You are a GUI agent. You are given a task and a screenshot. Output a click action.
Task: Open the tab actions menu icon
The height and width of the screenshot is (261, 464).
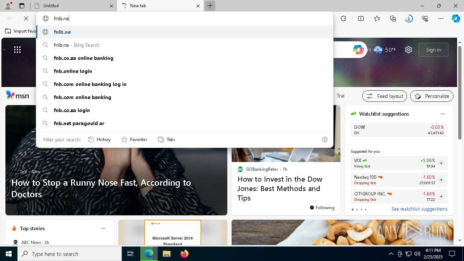point(22,6)
